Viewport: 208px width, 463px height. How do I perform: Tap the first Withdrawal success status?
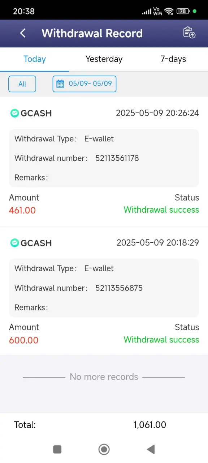click(x=161, y=210)
